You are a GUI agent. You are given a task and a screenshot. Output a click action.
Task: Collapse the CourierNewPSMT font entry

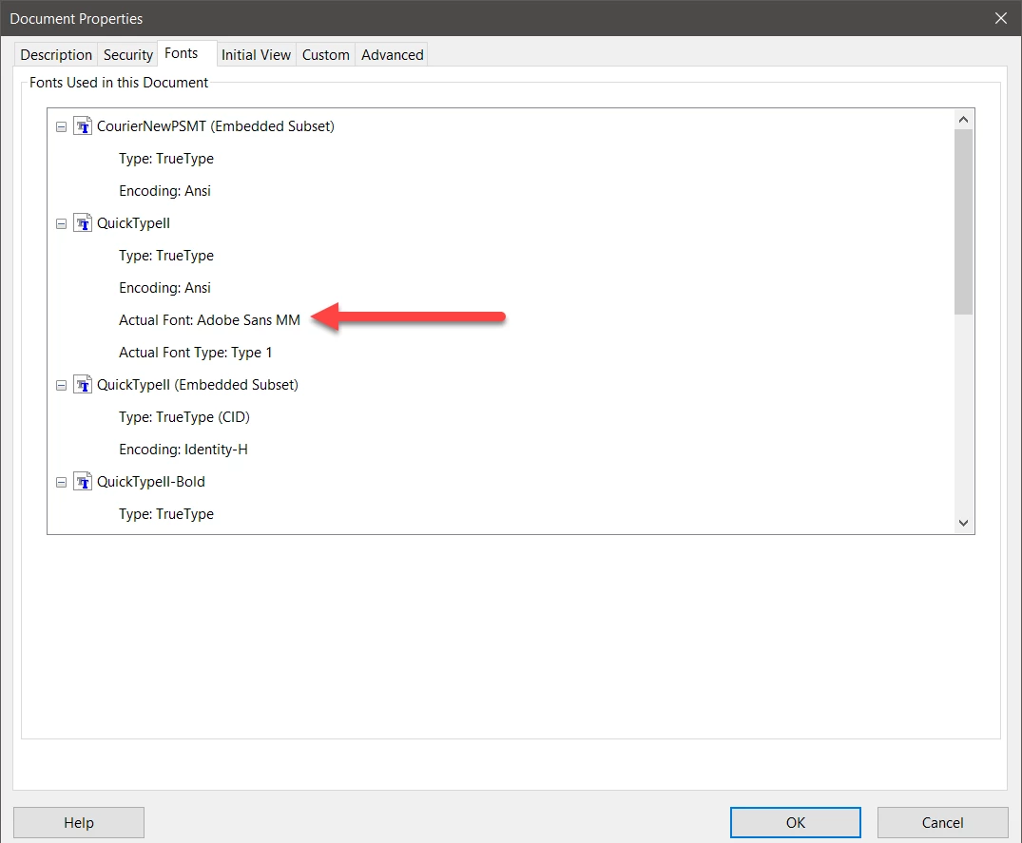61,127
